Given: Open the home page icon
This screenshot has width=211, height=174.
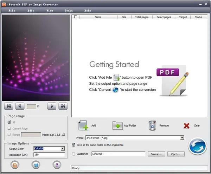Looking at the screenshot, I should [x=15, y=165].
